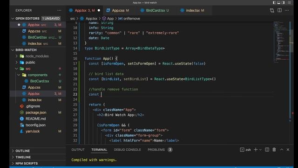
Task: Open the OUTPUT panel tab
Action: 78,150
